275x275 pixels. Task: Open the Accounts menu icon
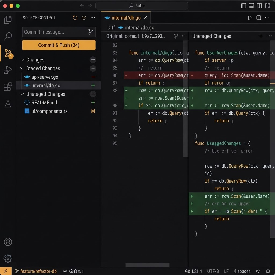click(8, 242)
